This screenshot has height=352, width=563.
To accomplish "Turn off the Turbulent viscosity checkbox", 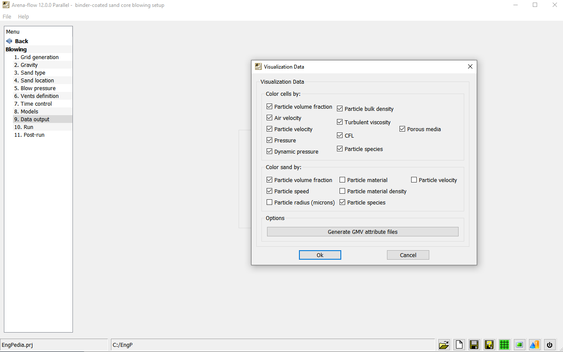I will click(x=340, y=122).
